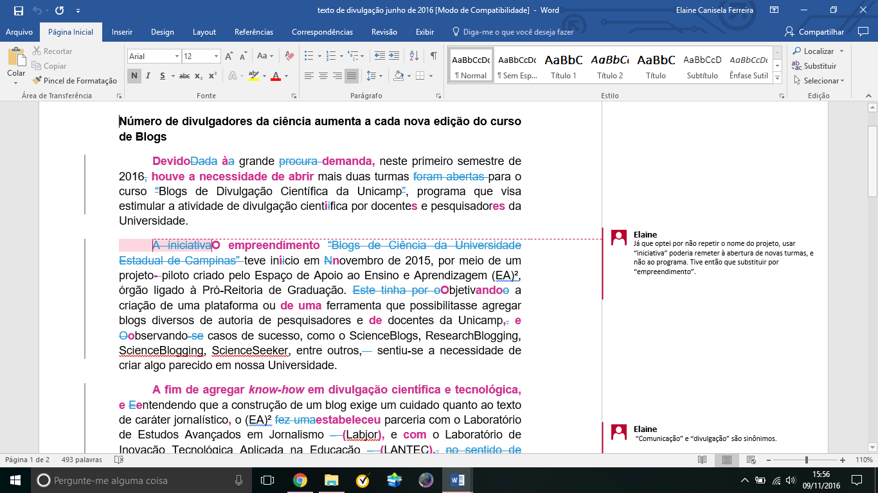878x493 pixels.
Task: Apply the yellow text highlight color
Action: click(253, 76)
